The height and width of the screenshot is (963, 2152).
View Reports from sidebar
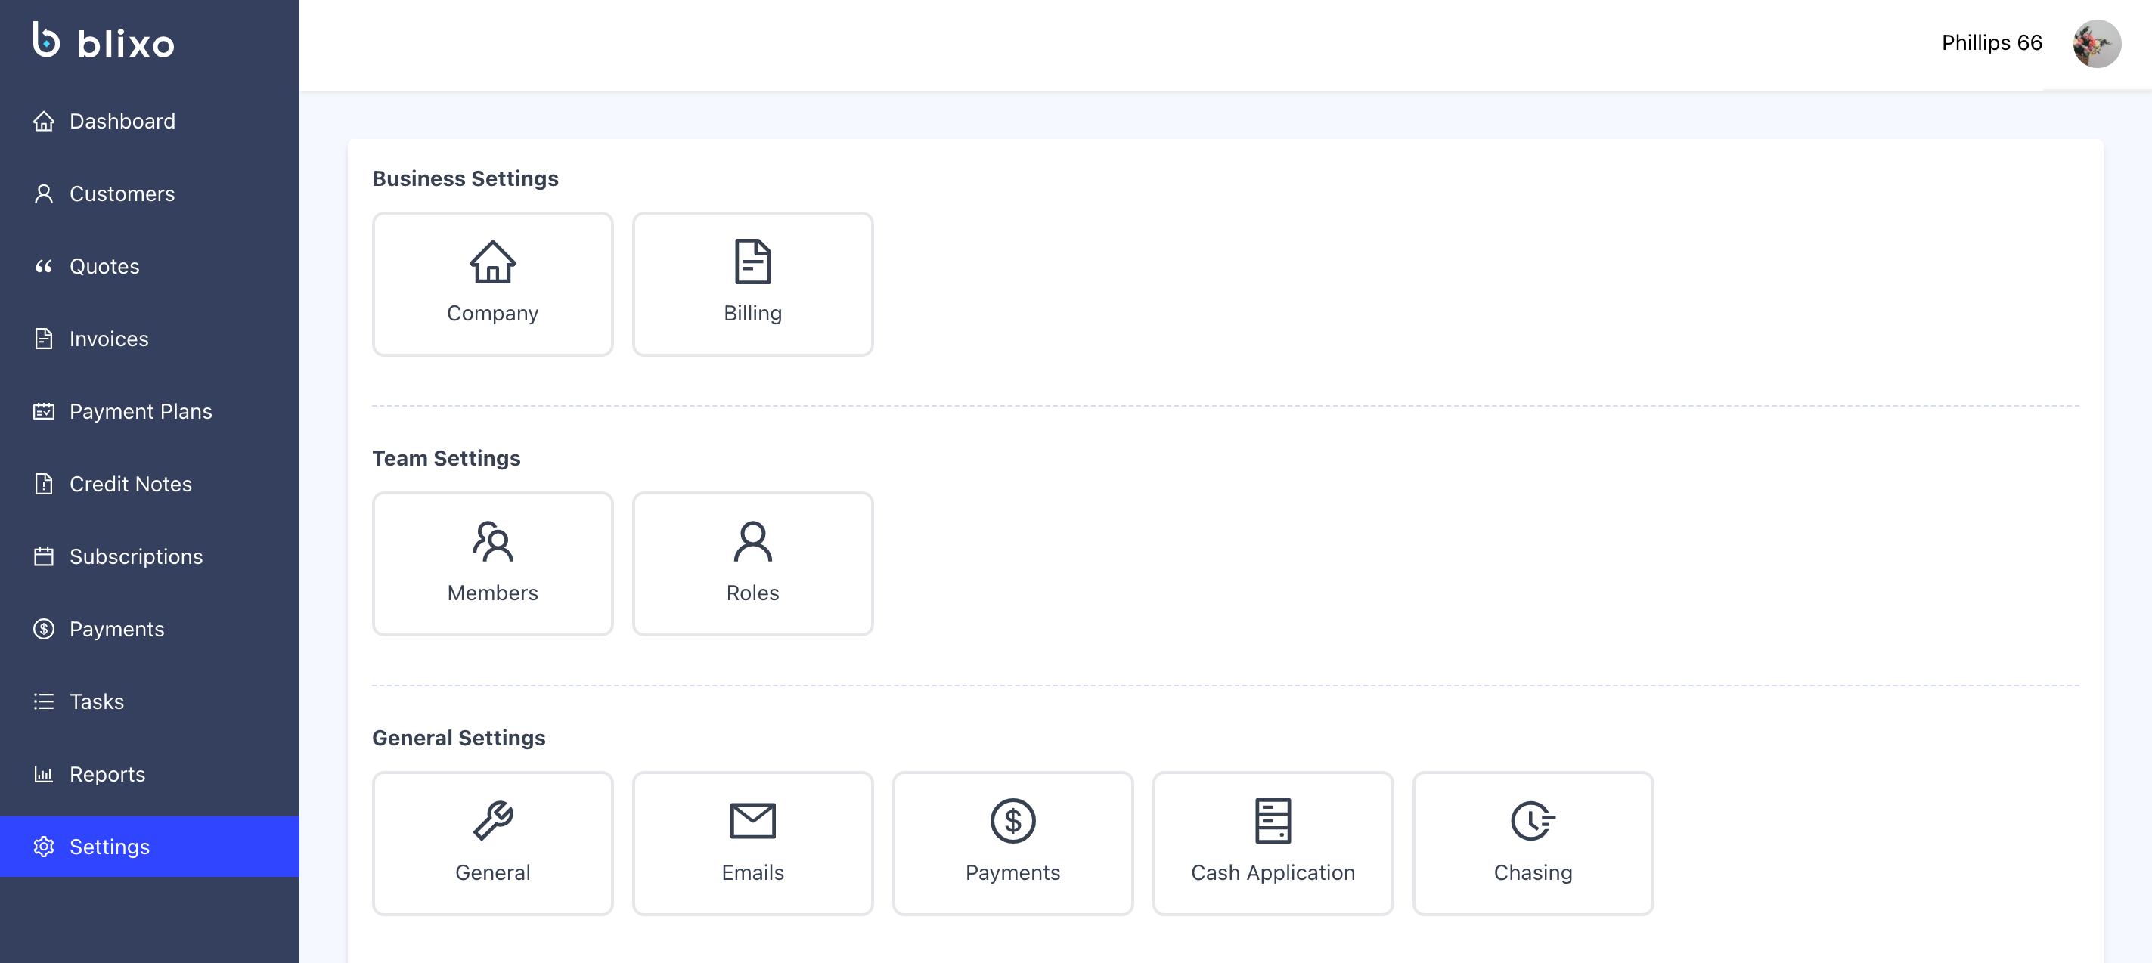tap(107, 775)
